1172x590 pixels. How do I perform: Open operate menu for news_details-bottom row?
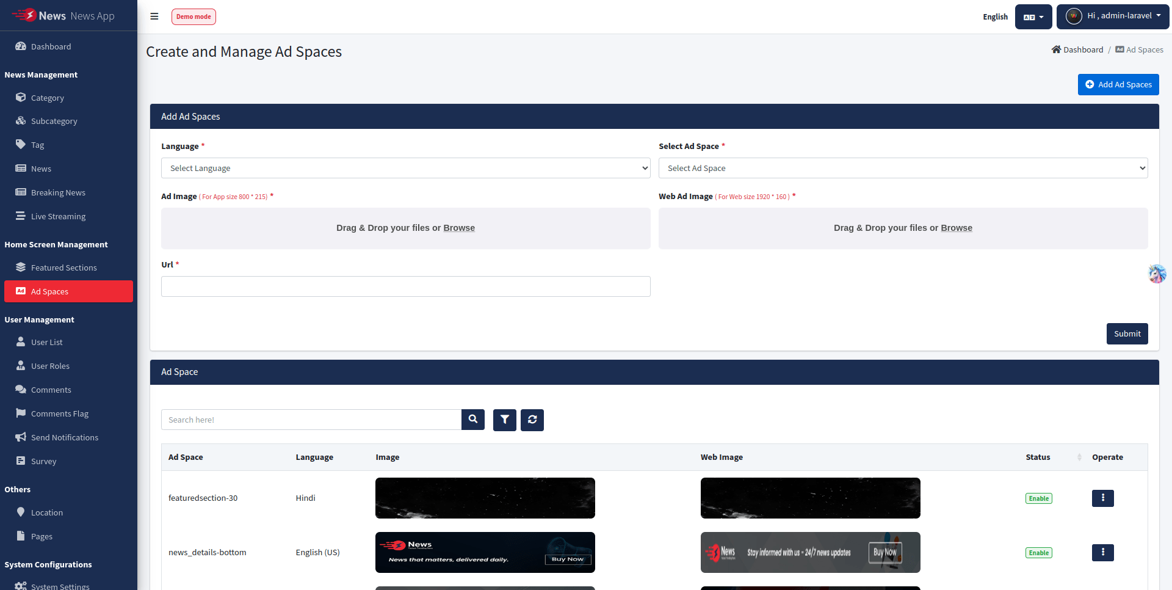[x=1102, y=553]
